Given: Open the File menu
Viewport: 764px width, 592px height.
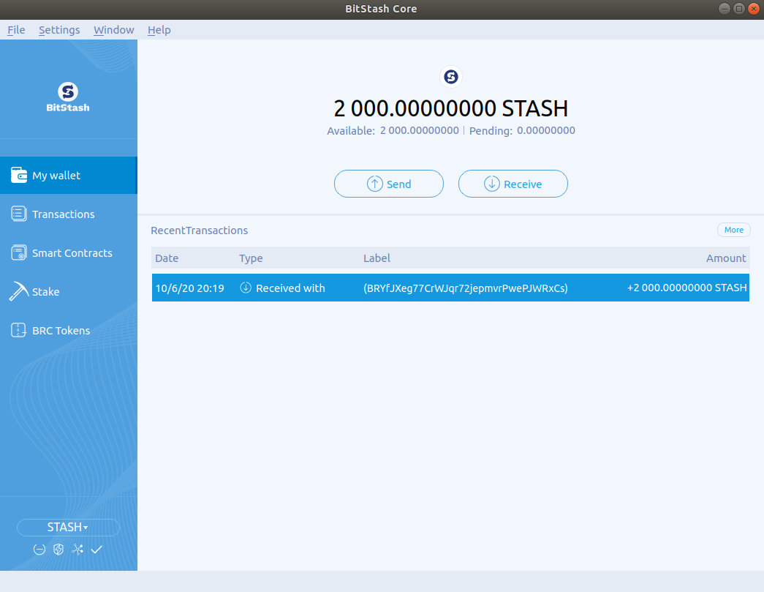Looking at the screenshot, I should point(16,30).
